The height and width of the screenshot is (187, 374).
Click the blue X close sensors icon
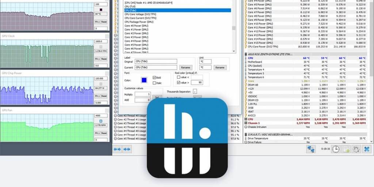(x=367, y=149)
